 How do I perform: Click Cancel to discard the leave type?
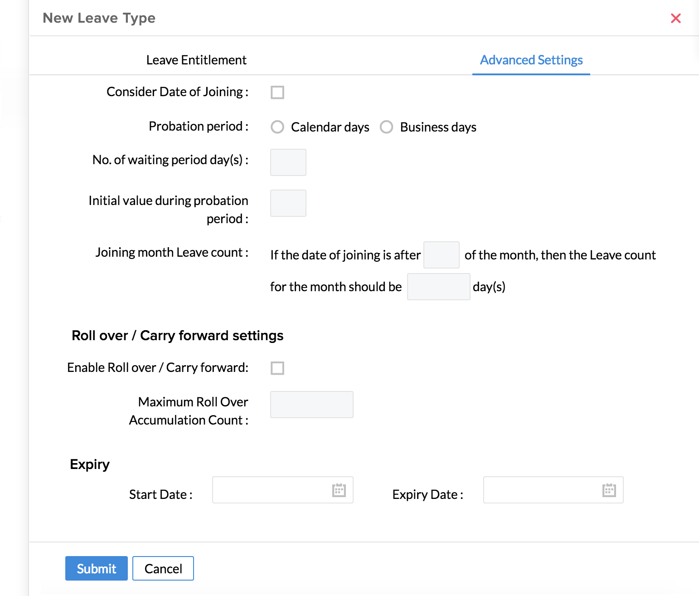point(163,568)
